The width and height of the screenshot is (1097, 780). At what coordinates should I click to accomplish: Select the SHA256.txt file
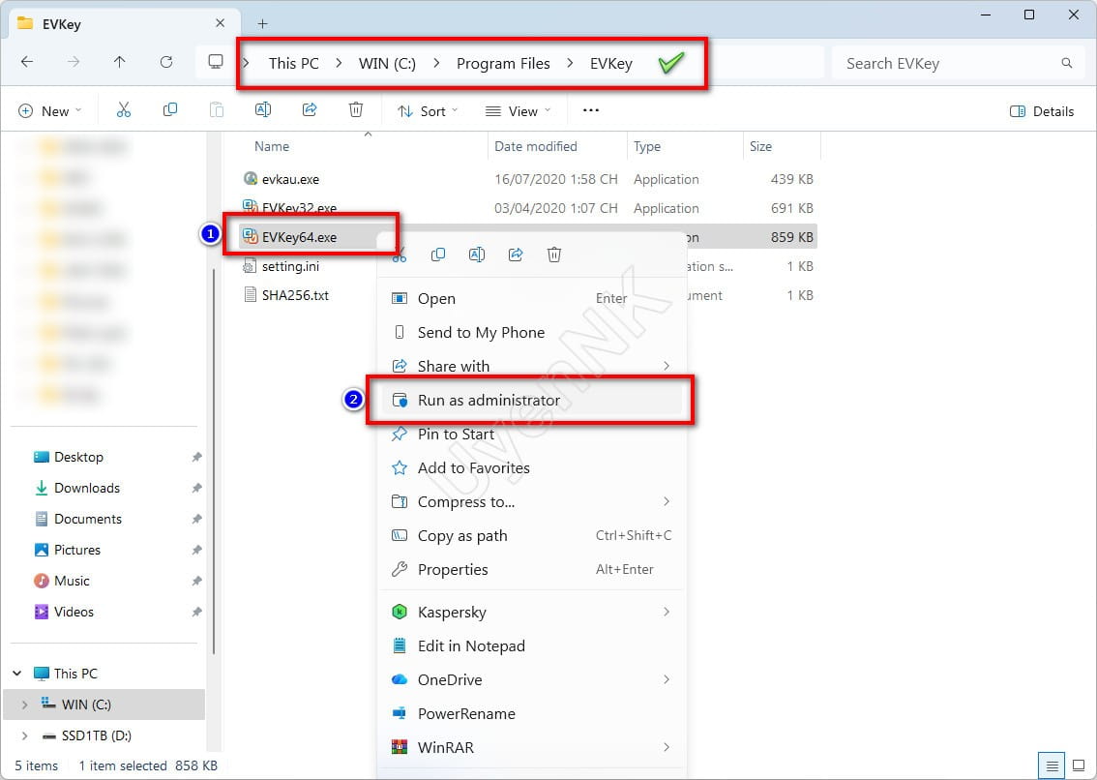[x=295, y=295]
